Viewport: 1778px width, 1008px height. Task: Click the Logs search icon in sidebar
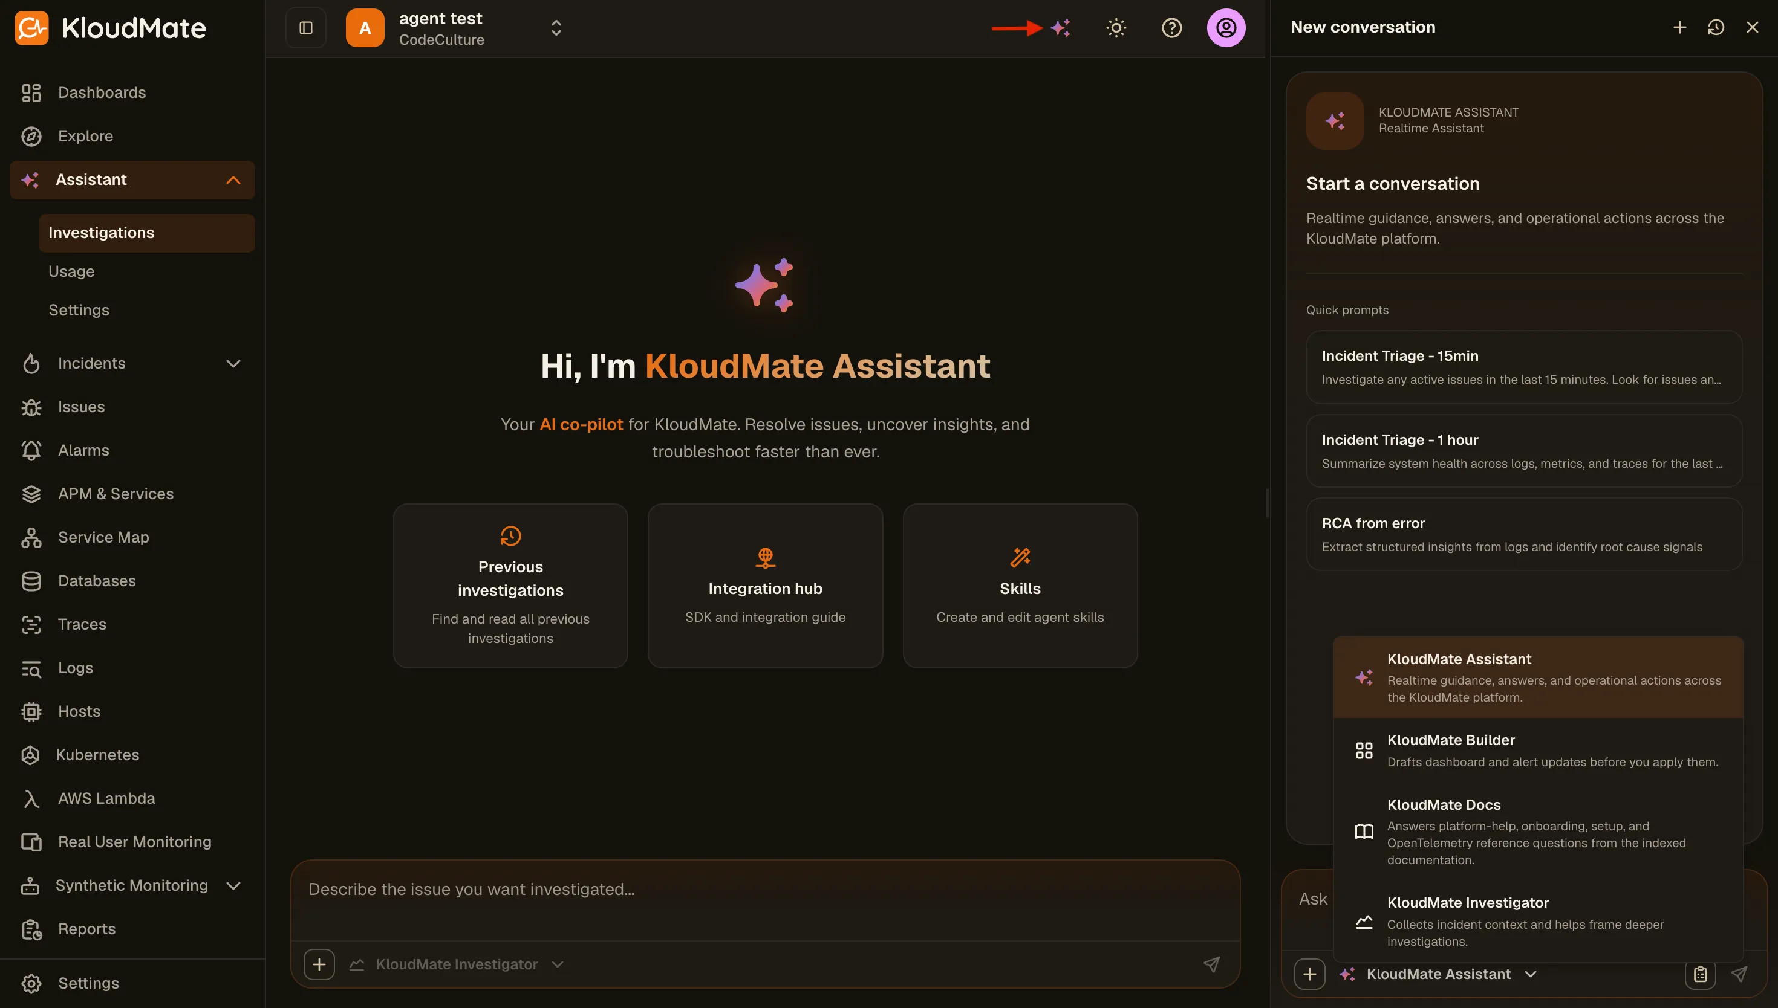point(31,668)
